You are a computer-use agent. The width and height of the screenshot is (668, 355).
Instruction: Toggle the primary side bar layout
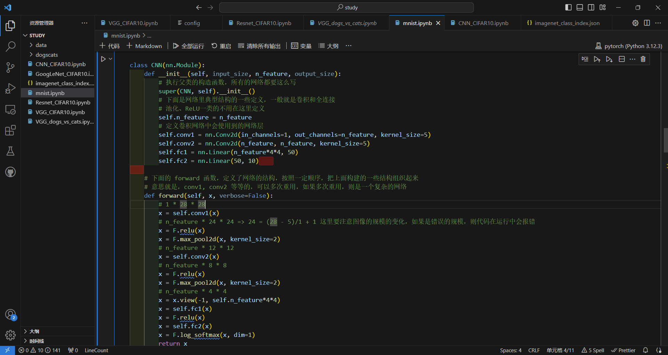click(568, 7)
